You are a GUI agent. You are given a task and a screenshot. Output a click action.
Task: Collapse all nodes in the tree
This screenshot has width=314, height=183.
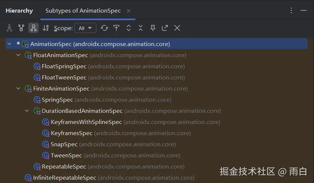click(x=141, y=28)
